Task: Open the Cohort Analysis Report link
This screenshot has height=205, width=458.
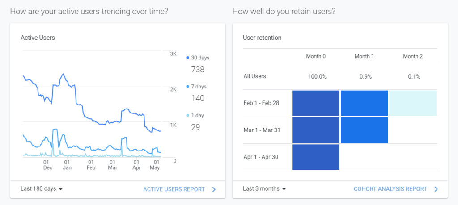Action: click(390, 189)
